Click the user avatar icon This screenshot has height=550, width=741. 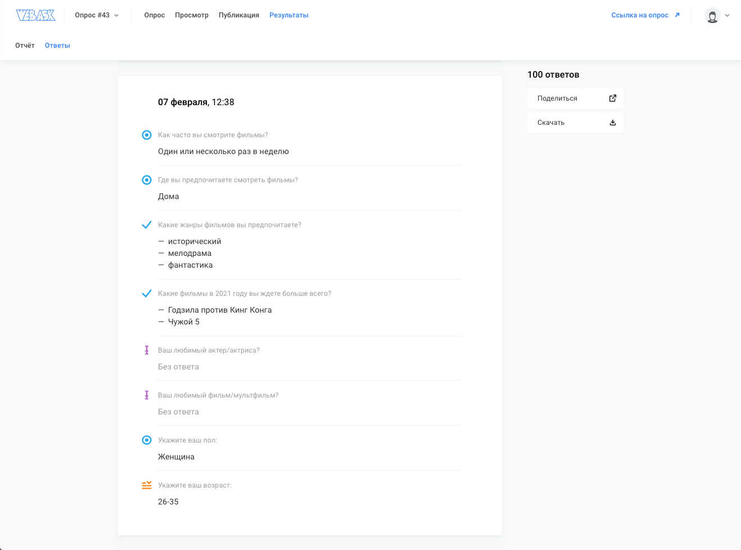click(x=712, y=16)
